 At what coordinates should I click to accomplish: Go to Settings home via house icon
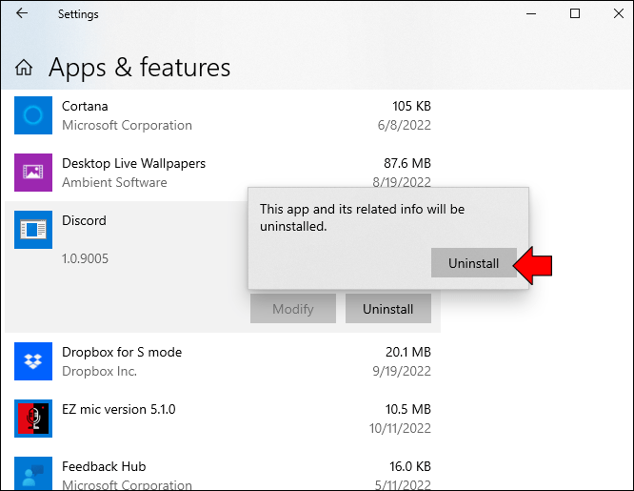click(24, 68)
